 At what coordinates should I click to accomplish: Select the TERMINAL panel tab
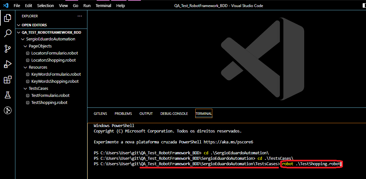coord(204,114)
